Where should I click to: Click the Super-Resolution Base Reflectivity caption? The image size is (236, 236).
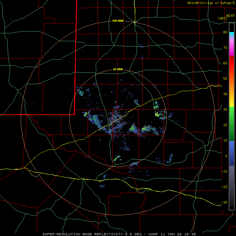(119, 234)
